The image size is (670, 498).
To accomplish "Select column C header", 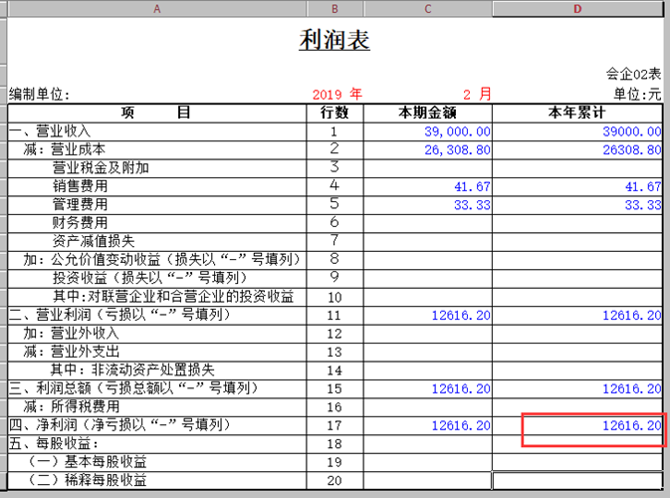I will 428,9.
